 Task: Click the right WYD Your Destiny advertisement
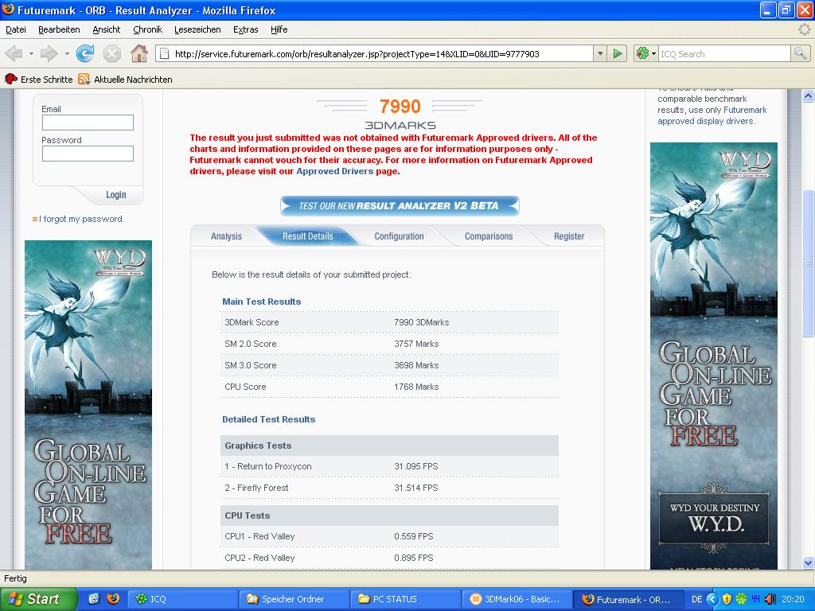pyautogui.click(x=714, y=356)
